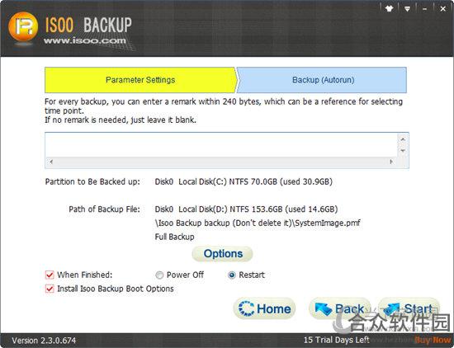Viewport: 454px width, 348px height.
Task: Click the Full Backup text
Action: coord(175,237)
